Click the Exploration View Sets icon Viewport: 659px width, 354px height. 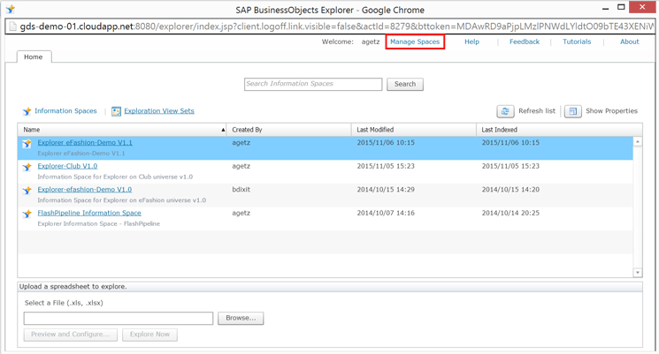coord(117,111)
